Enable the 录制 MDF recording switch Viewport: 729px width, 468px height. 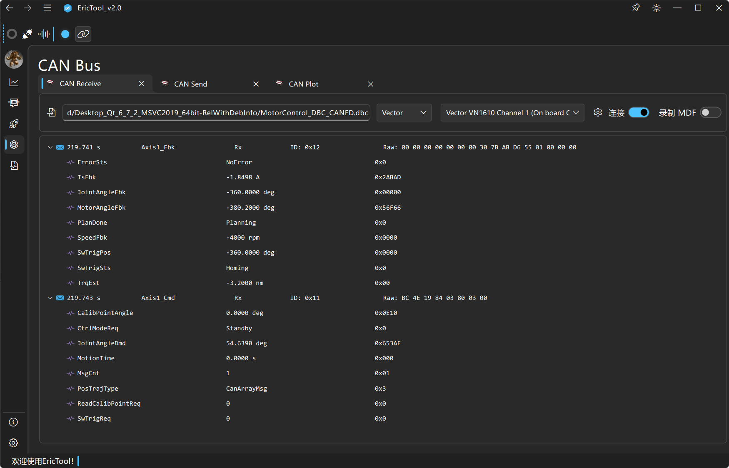tap(710, 113)
